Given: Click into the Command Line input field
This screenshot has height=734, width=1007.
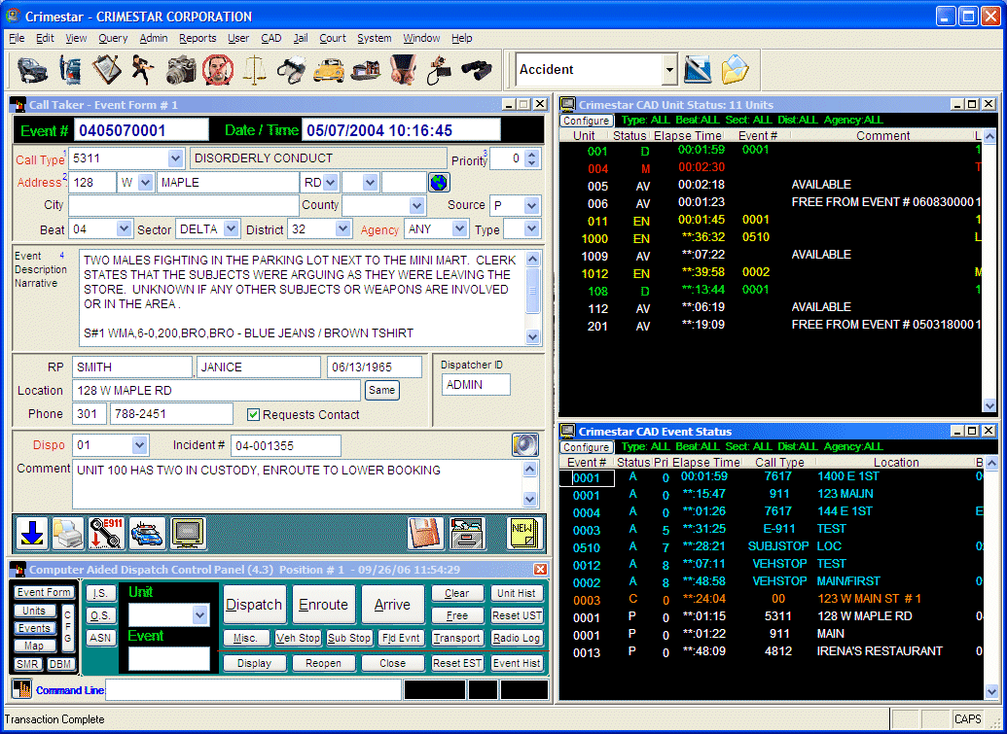Looking at the screenshot, I should [x=253, y=690].
